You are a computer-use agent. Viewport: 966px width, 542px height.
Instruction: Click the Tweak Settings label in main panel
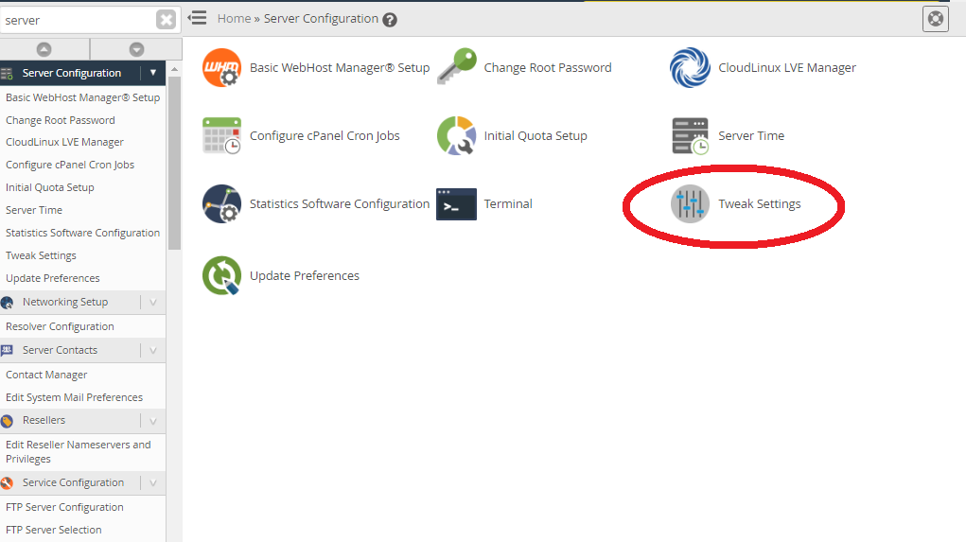[760, 204]
